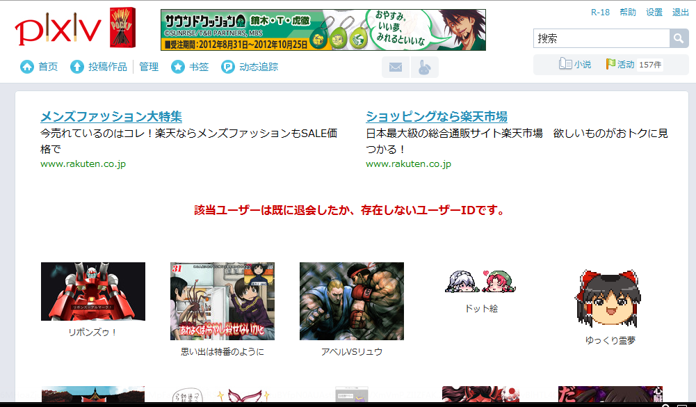Click the red 該当ユーザー error message
Image resolution: width=696 pixels, height=407 pixels.
(350, 210)
